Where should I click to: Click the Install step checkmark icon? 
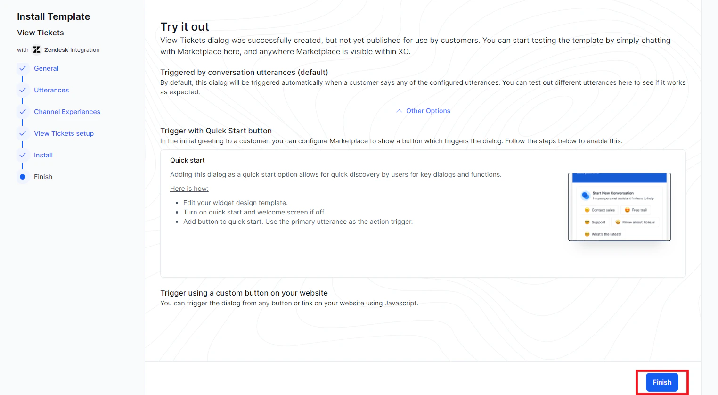tap(23, 155)
